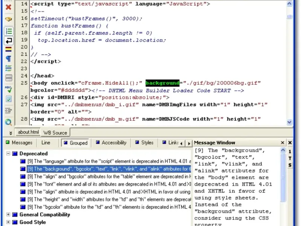Switch to the about.html document tab
Screen dimensions: 301x226
pyautogui.click(x=28, y=132)
